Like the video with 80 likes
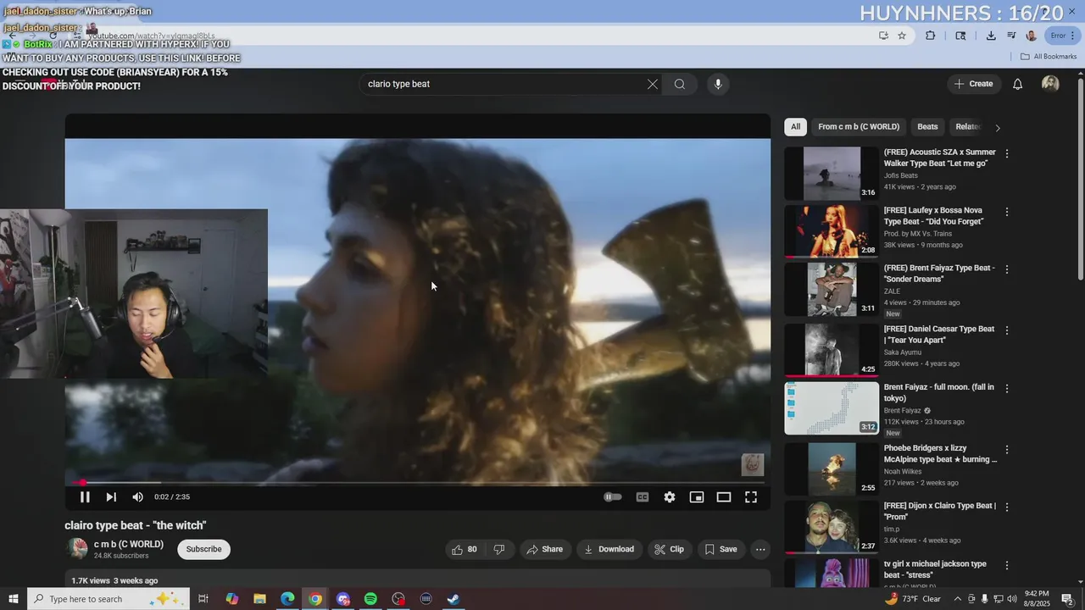The height and width of the screenshot is (610, 1085). (464, 549)
